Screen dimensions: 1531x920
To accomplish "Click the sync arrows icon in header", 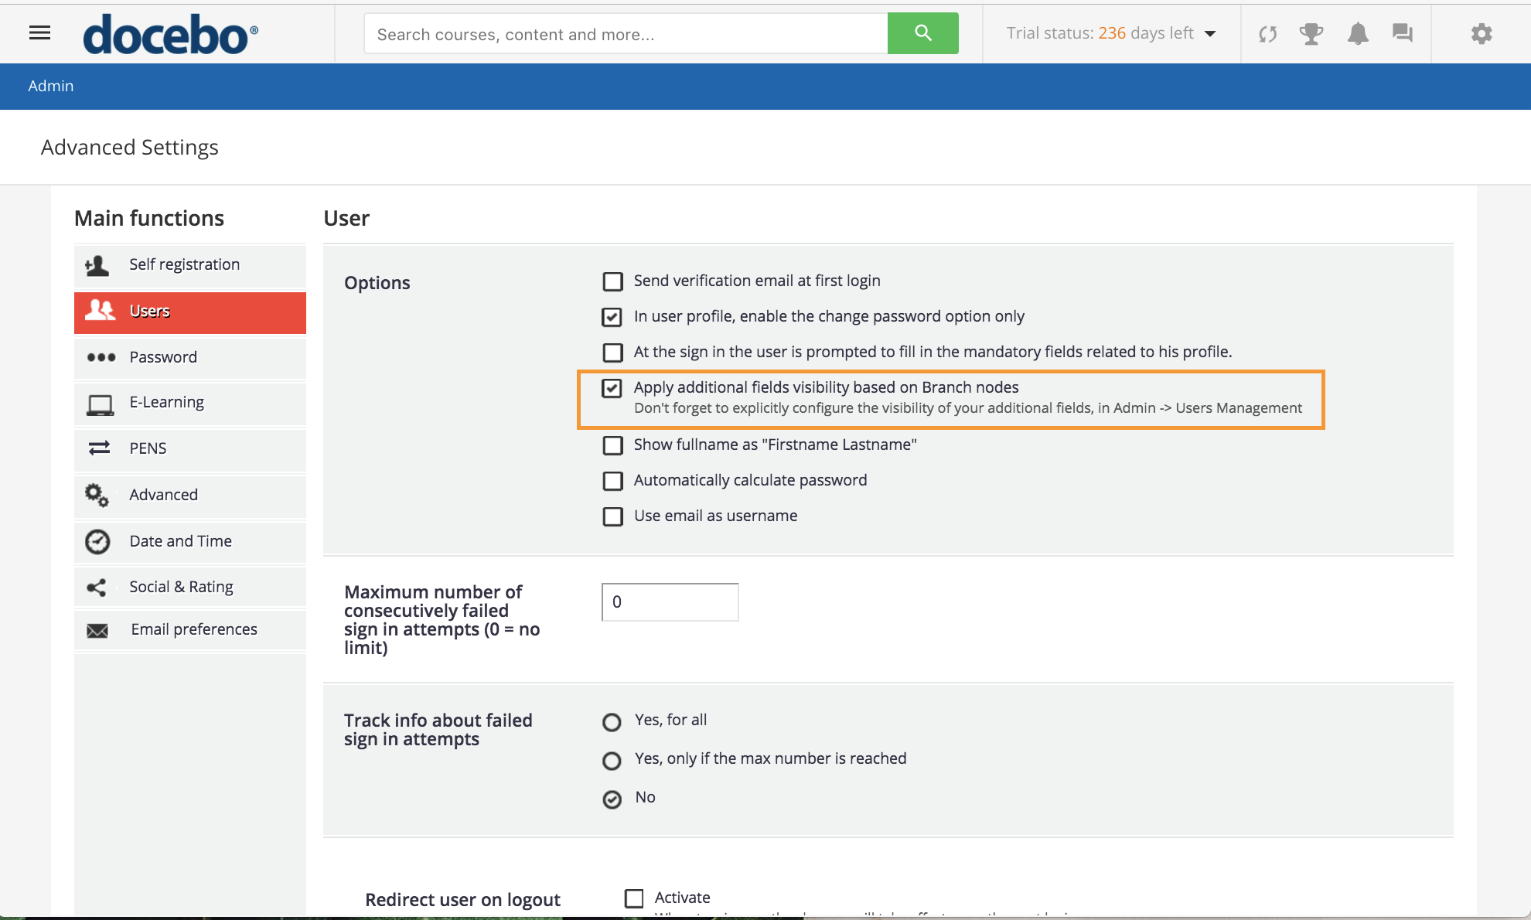I will (1267, 34).
